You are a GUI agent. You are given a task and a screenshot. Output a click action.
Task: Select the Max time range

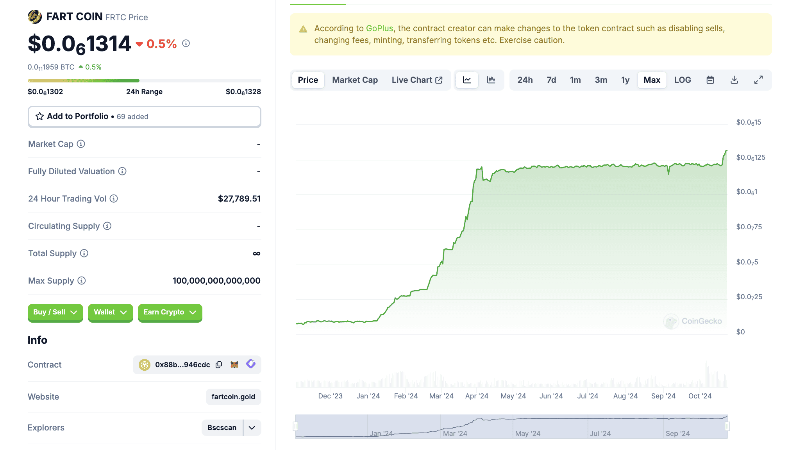tap(652, 80)
